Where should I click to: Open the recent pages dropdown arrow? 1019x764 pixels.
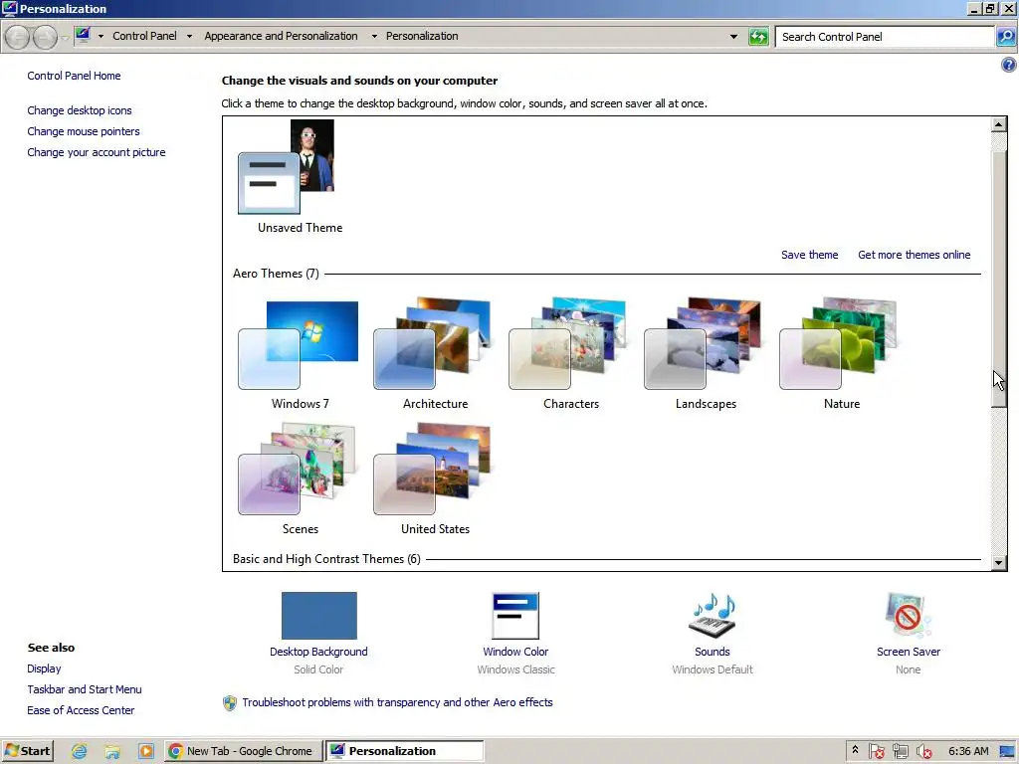(x=65, y=38)
